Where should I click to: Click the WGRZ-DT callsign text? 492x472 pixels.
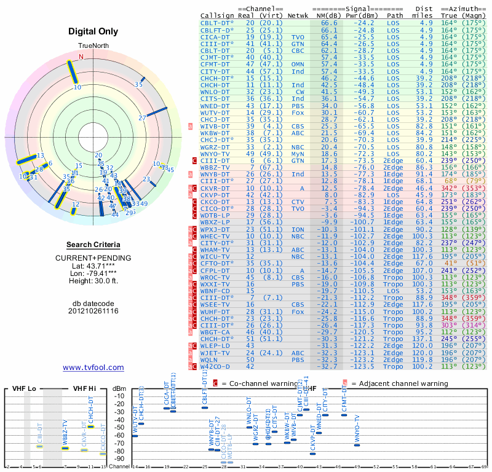[x=215, y=147]
